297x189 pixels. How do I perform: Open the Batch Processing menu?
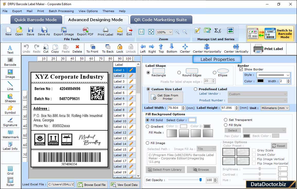pos(61,11)
